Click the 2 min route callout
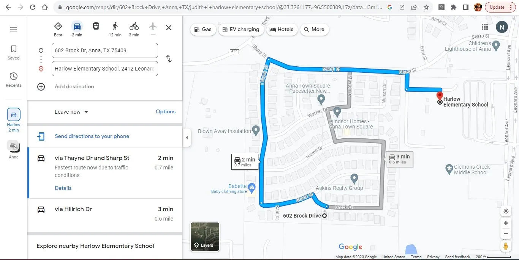This screenshot has height=260, width=519. click(245, 161)
